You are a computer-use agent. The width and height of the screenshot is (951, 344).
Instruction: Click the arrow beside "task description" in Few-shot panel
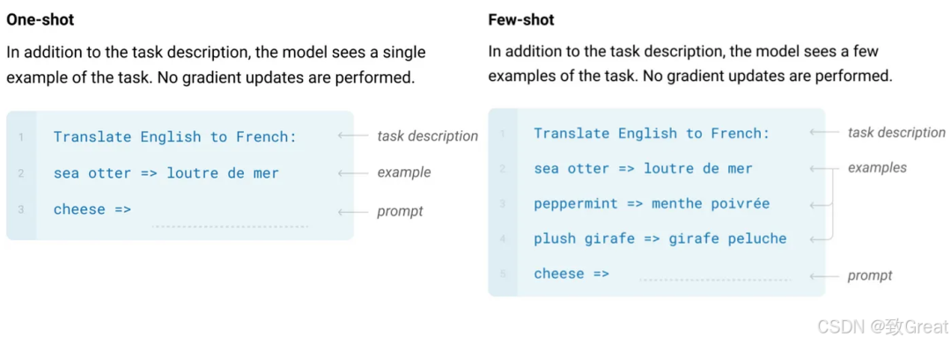(x=824, y=133)
